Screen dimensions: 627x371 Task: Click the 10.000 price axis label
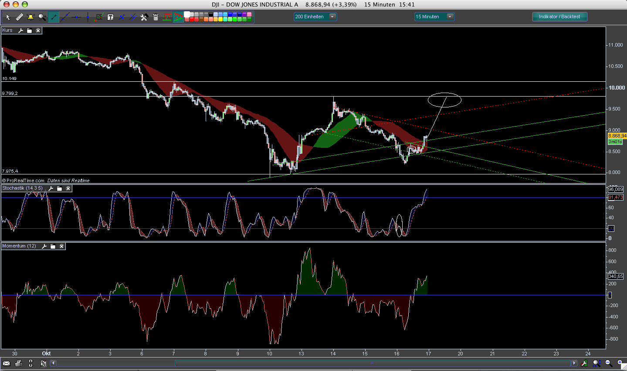617,88
